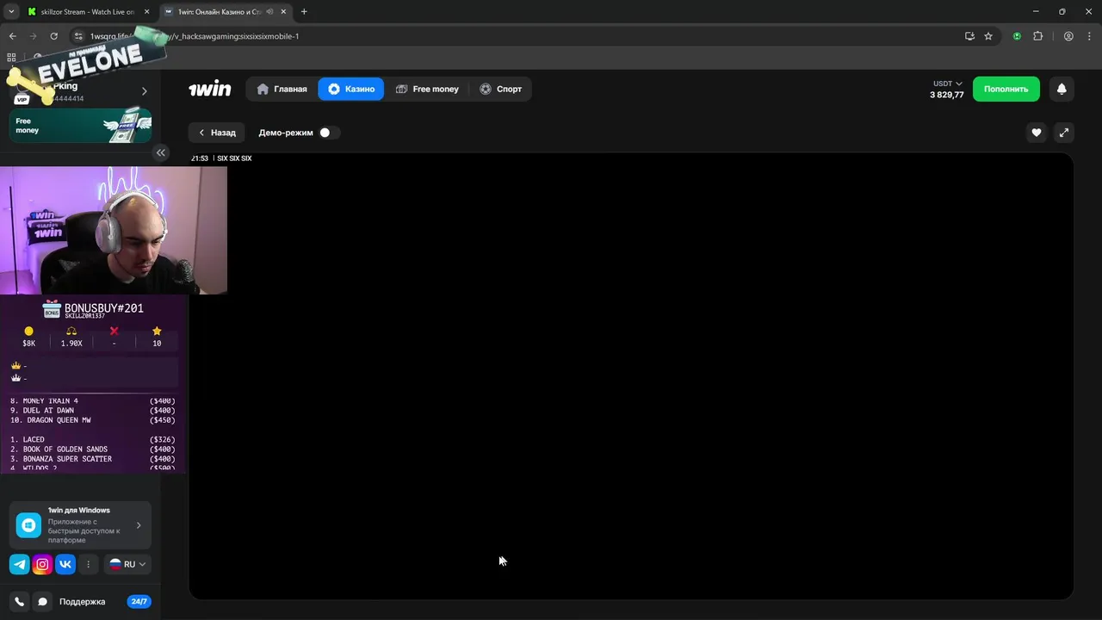
Task: Open the RU language selector
Action: (128, 565)
